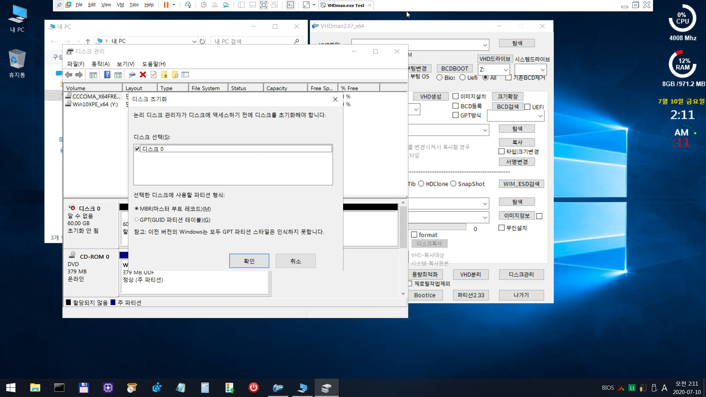Select GPT partition format radio button
Image resolution: width=706 pixels, height=397 pixels.
[x=137, y=219]
